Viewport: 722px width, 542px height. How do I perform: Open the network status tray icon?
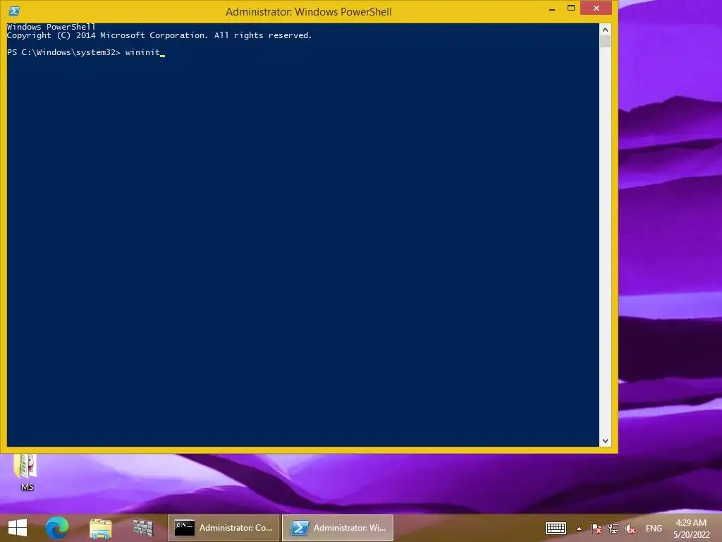[613, 529]
